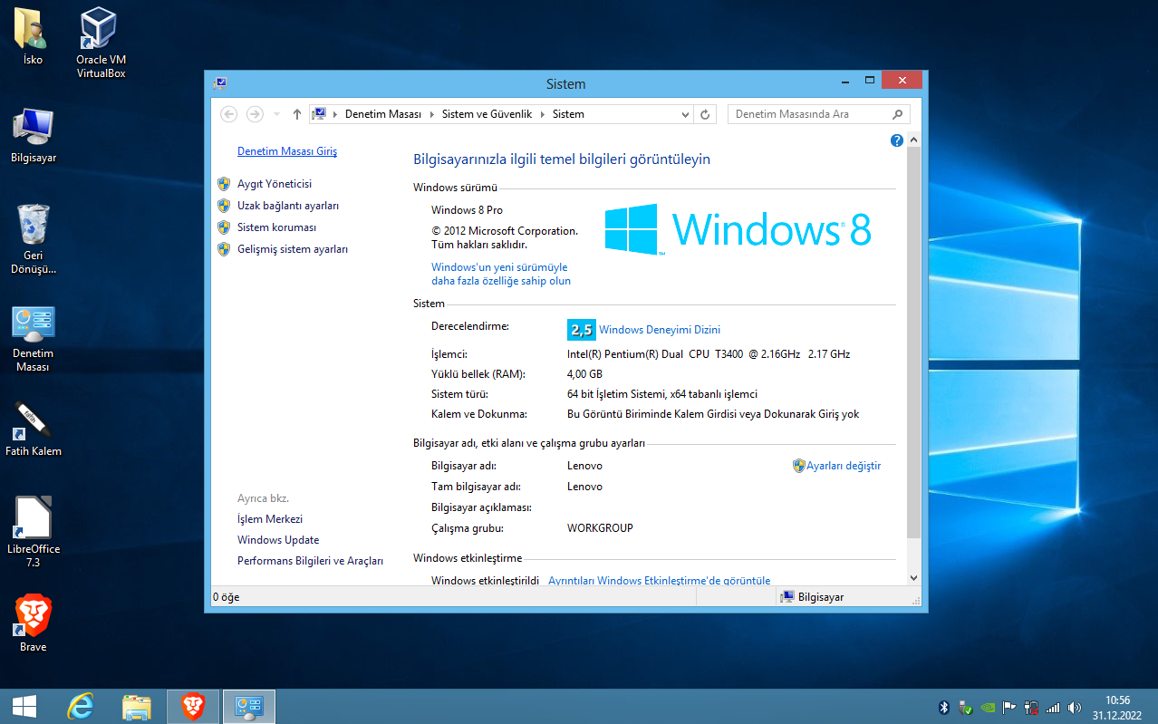The image size is (1158, 724).
Task: Open Sistem koruması settings
Action: coord(276,227)
